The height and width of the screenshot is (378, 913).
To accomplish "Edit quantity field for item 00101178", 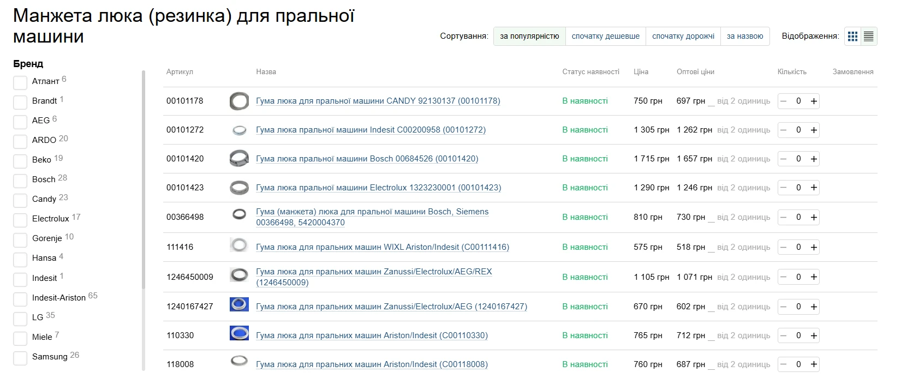I will [x=798, y=101].
